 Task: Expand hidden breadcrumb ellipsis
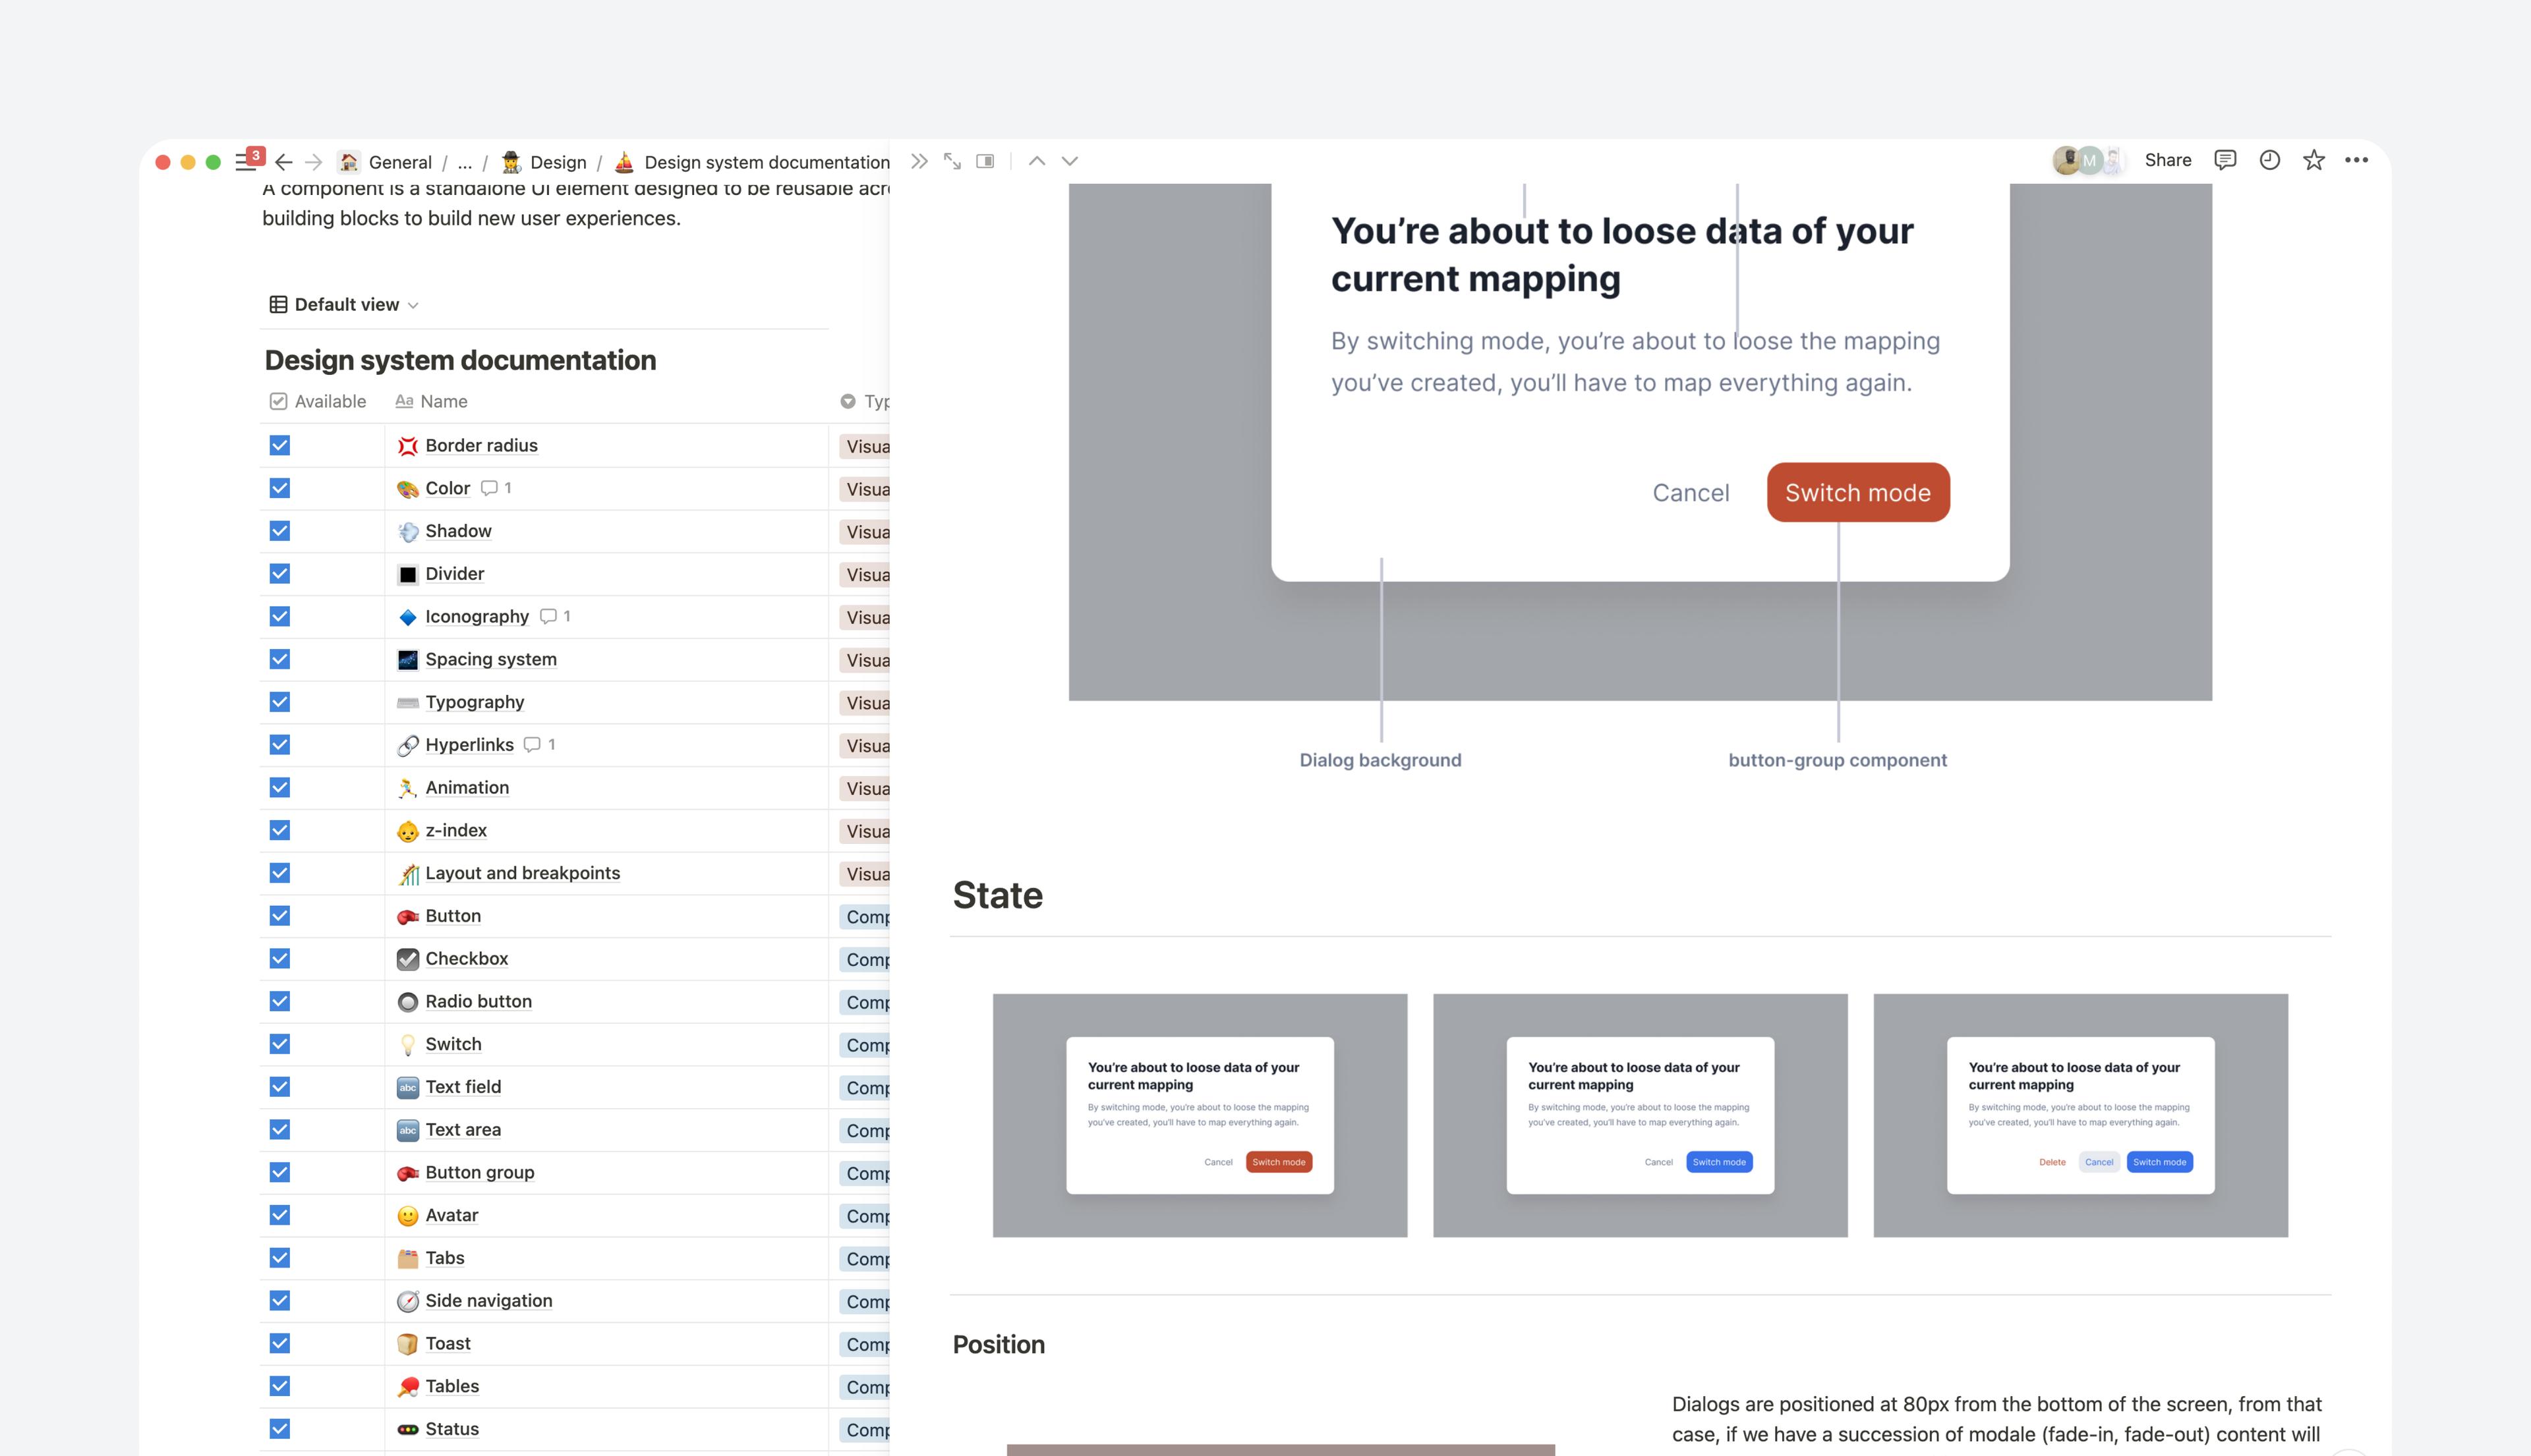[x=464, y=162]
